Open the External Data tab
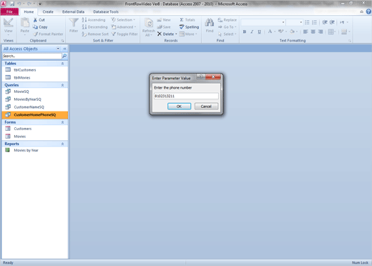372x266 pixels. (73, 11)
